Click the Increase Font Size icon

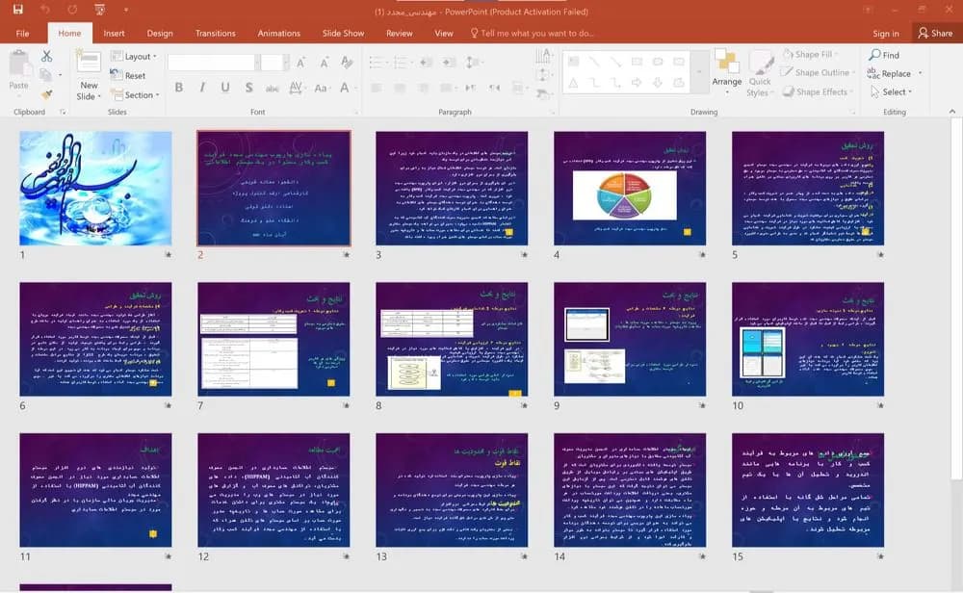click(300, 63)
